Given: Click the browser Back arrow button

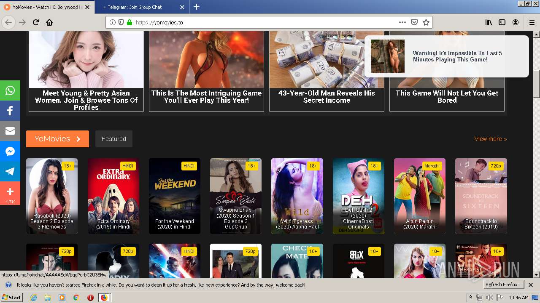Looking at the screenshot, I should coord(8,22).
